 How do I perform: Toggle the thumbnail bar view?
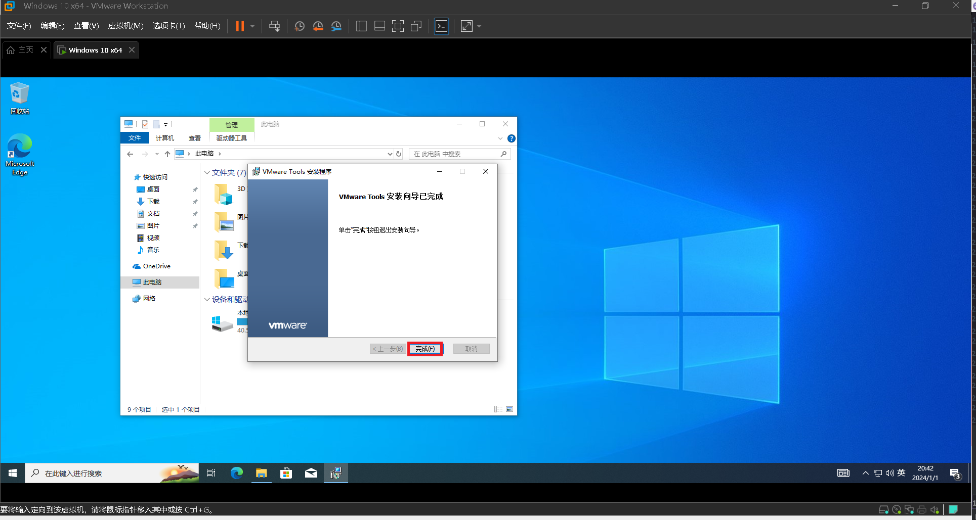379,26
